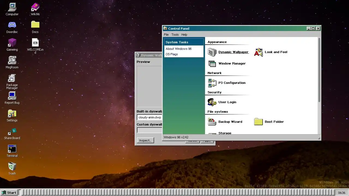Click the Preview label in Dynamic Wallpaper window

[x=143, y=62]
